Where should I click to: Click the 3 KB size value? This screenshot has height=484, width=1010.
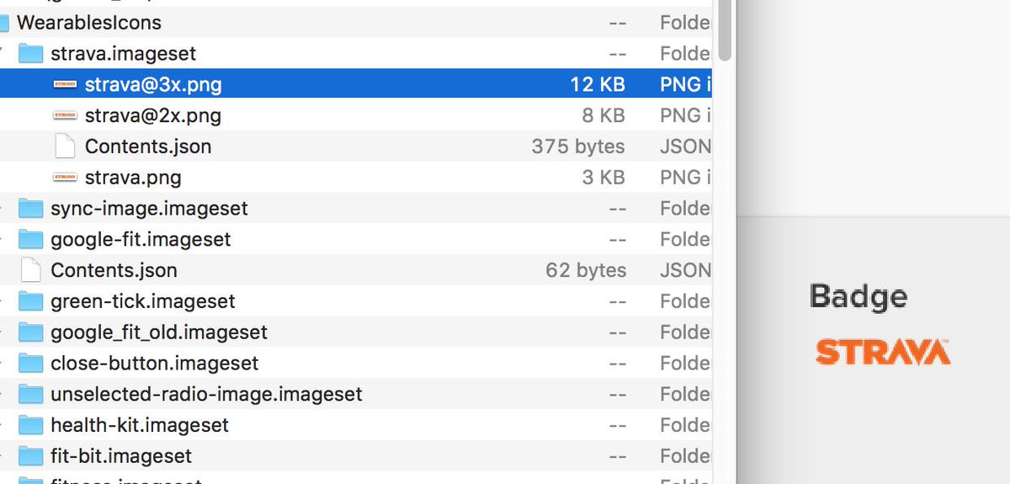pos(603,178)
